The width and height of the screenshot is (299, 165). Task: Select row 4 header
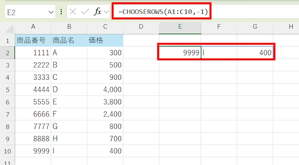pyautogui.click(x=7, y=77)
